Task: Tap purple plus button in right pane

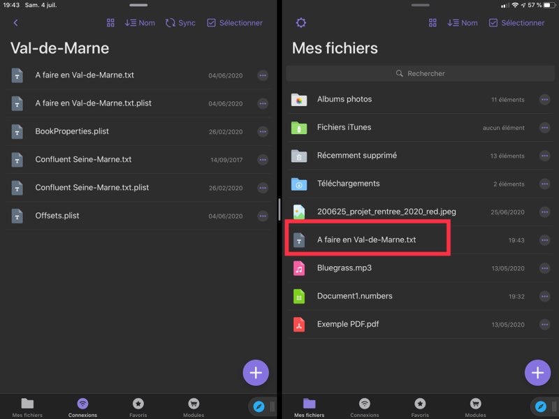Action: click(537, 373)
